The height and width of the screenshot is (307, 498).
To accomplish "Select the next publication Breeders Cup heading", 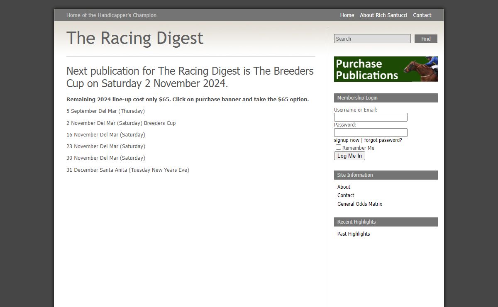I will [x=190, y=77].
